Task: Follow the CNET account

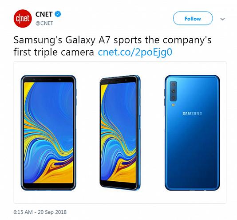Action: click(193, 18)
